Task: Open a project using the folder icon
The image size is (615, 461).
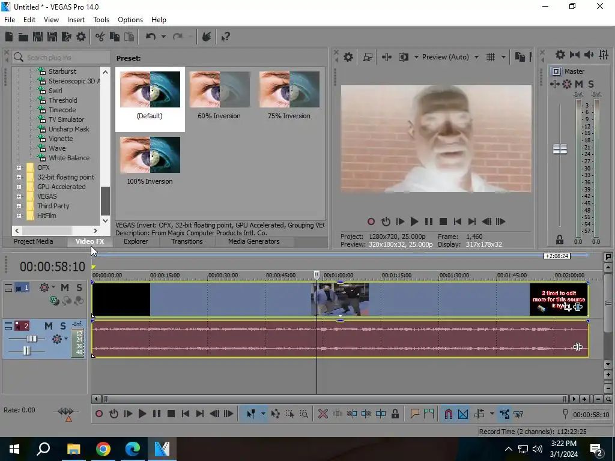Action: pyautogui.click(x=23, y=37)
